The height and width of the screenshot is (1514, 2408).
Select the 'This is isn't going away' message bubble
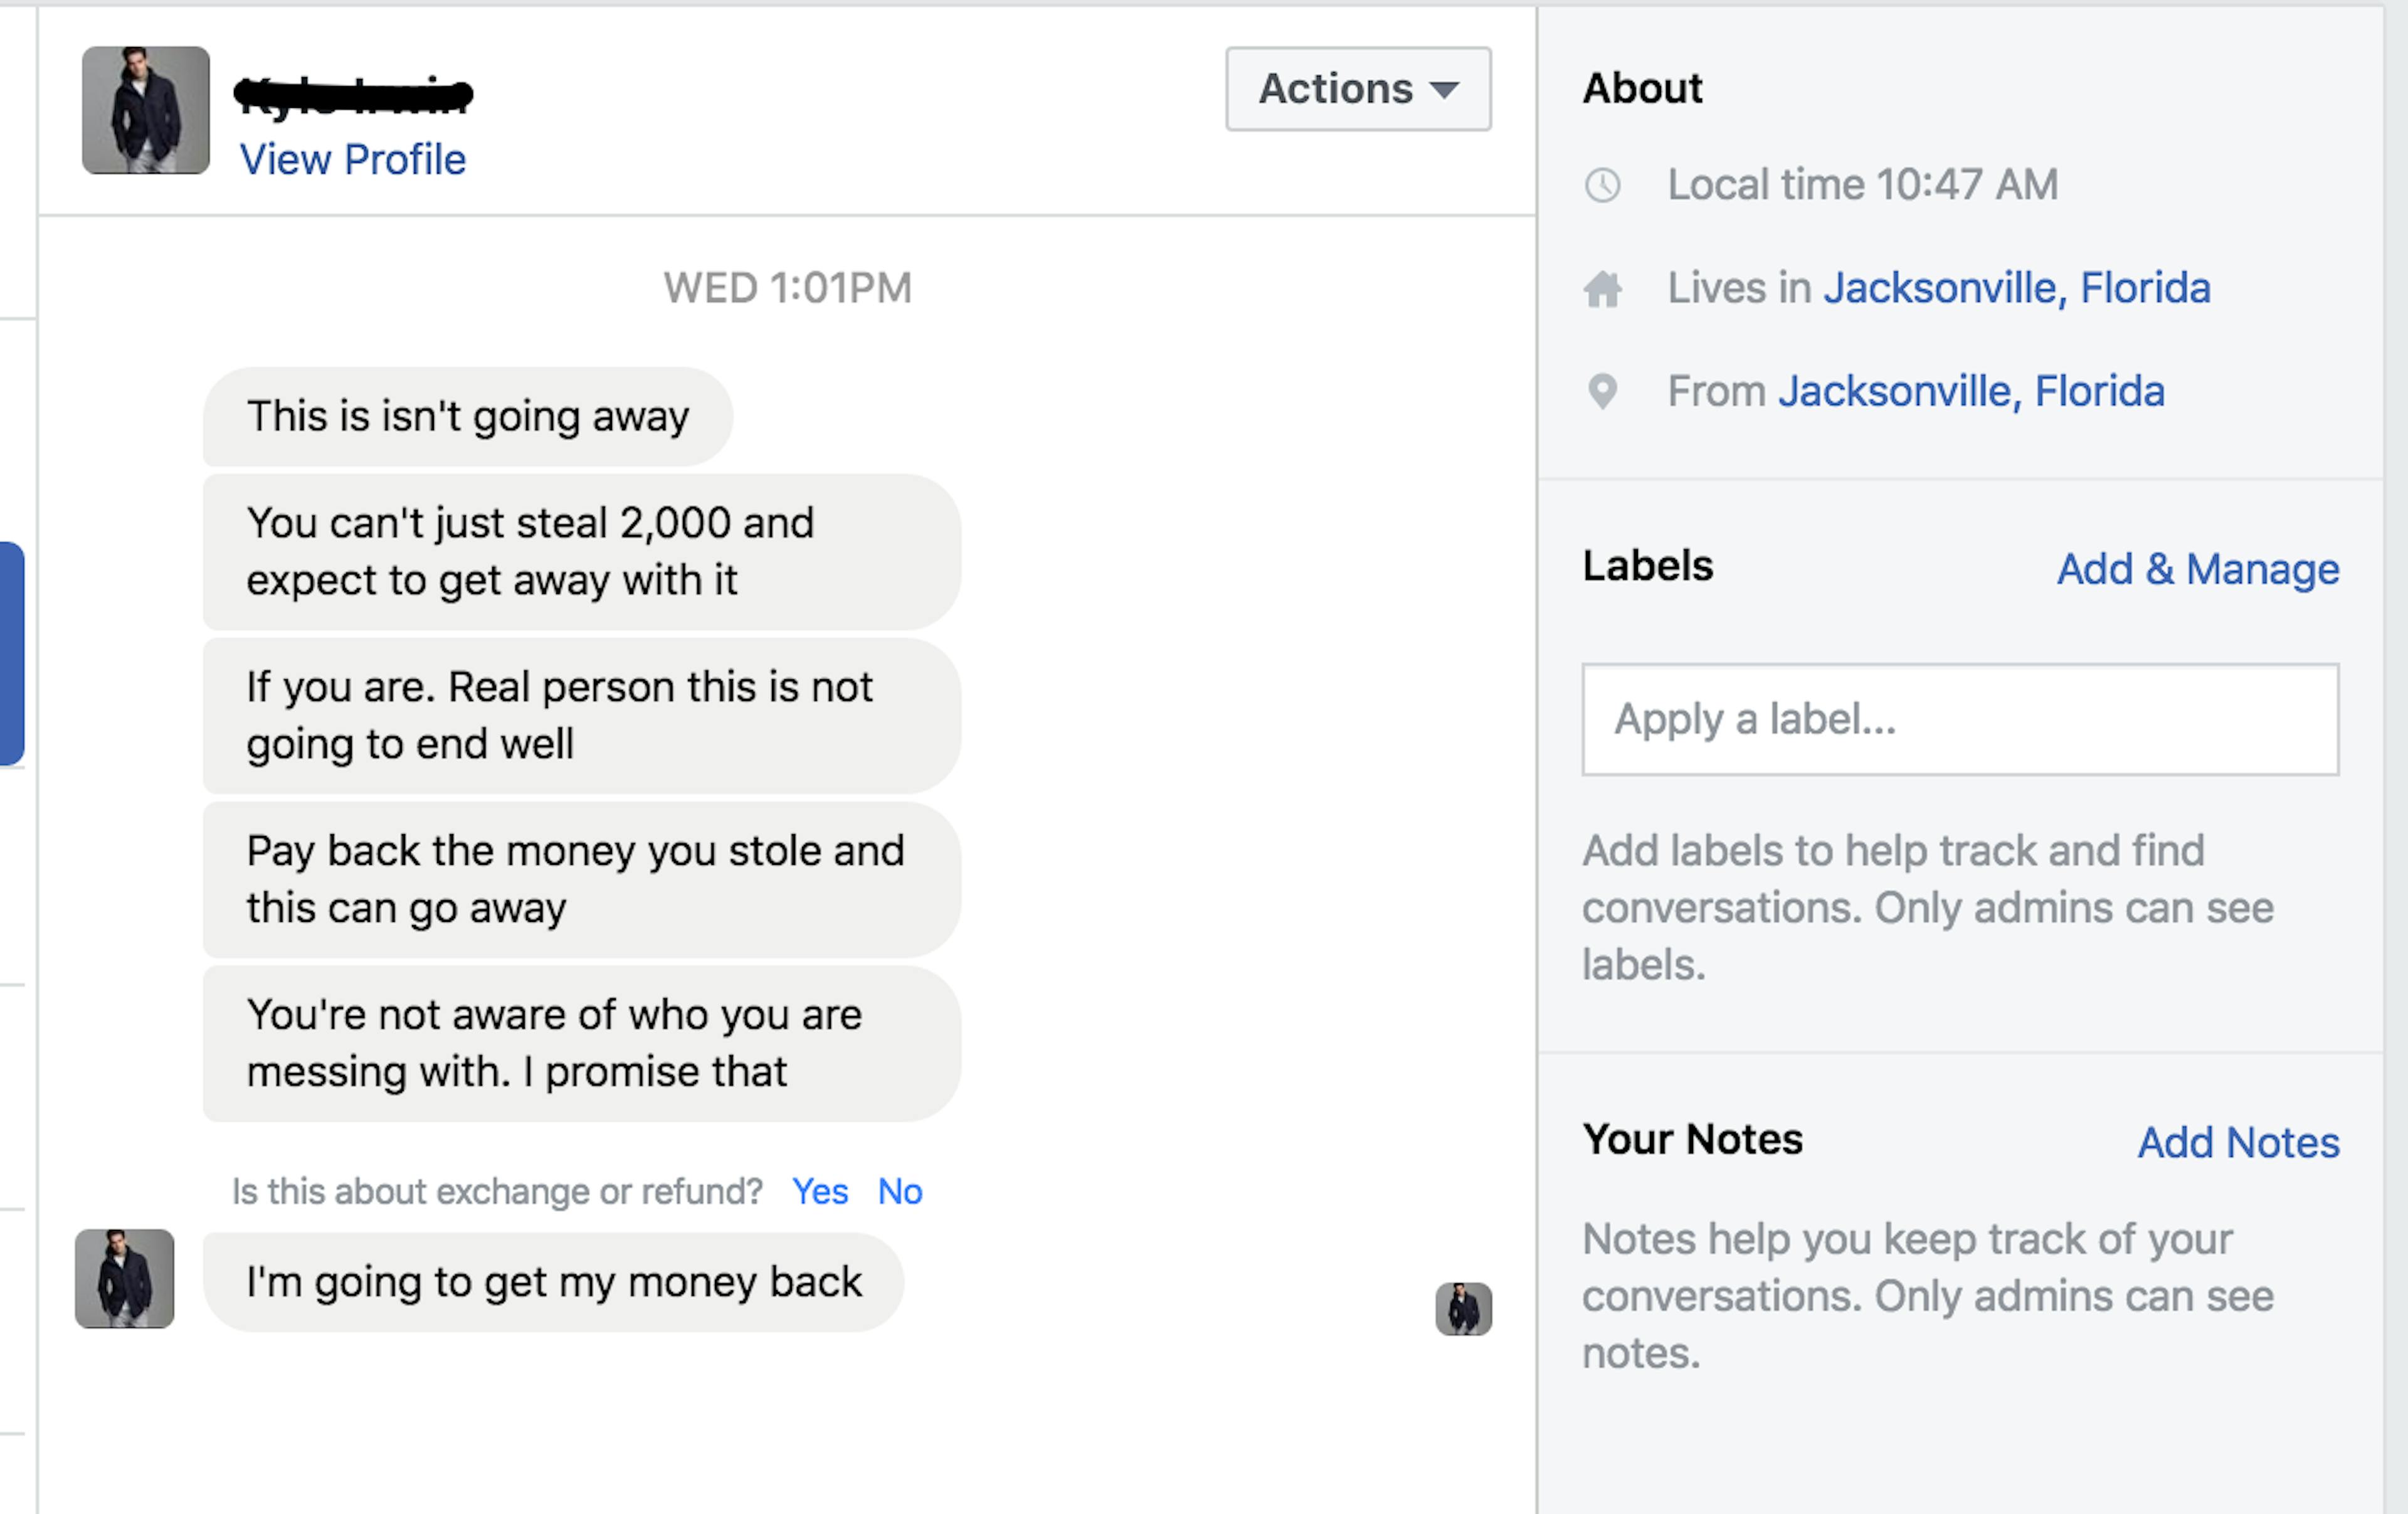468,416
